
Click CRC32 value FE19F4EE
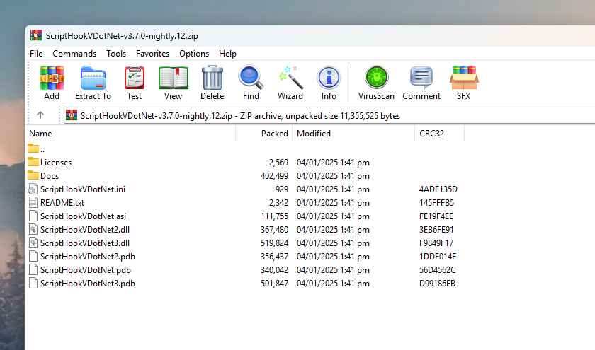[x=436, y=216]
